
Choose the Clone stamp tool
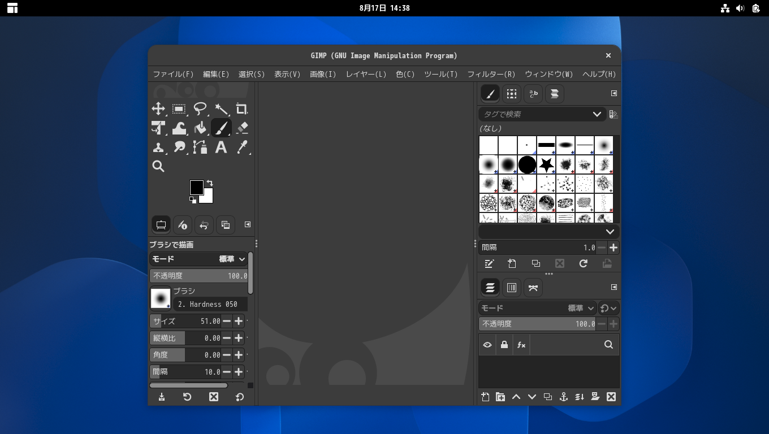coord(158,147)
